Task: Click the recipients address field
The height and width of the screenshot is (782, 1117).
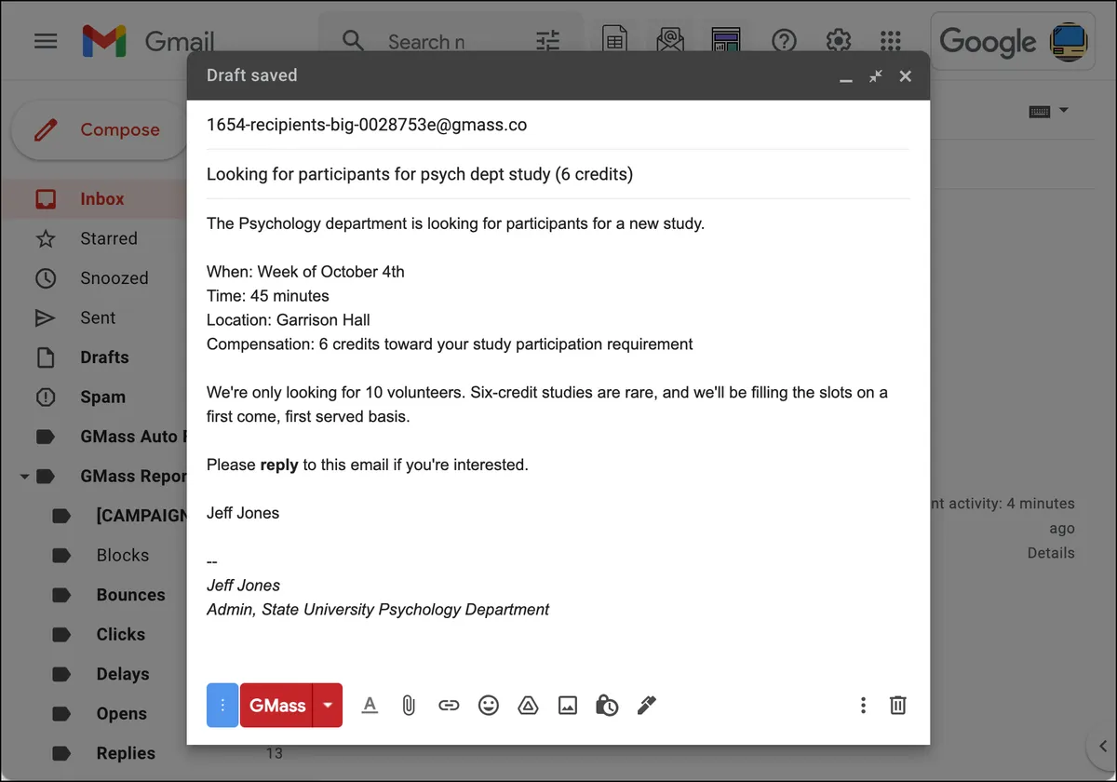Action: pyautogui.click(x=558, y=125)
